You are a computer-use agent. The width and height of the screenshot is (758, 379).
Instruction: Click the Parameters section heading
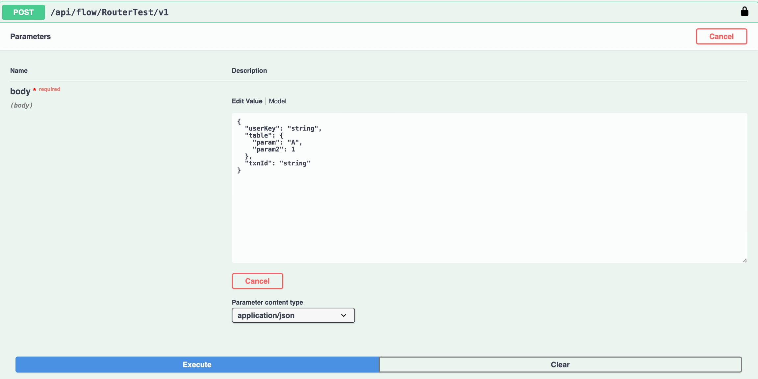pos(30,37)
